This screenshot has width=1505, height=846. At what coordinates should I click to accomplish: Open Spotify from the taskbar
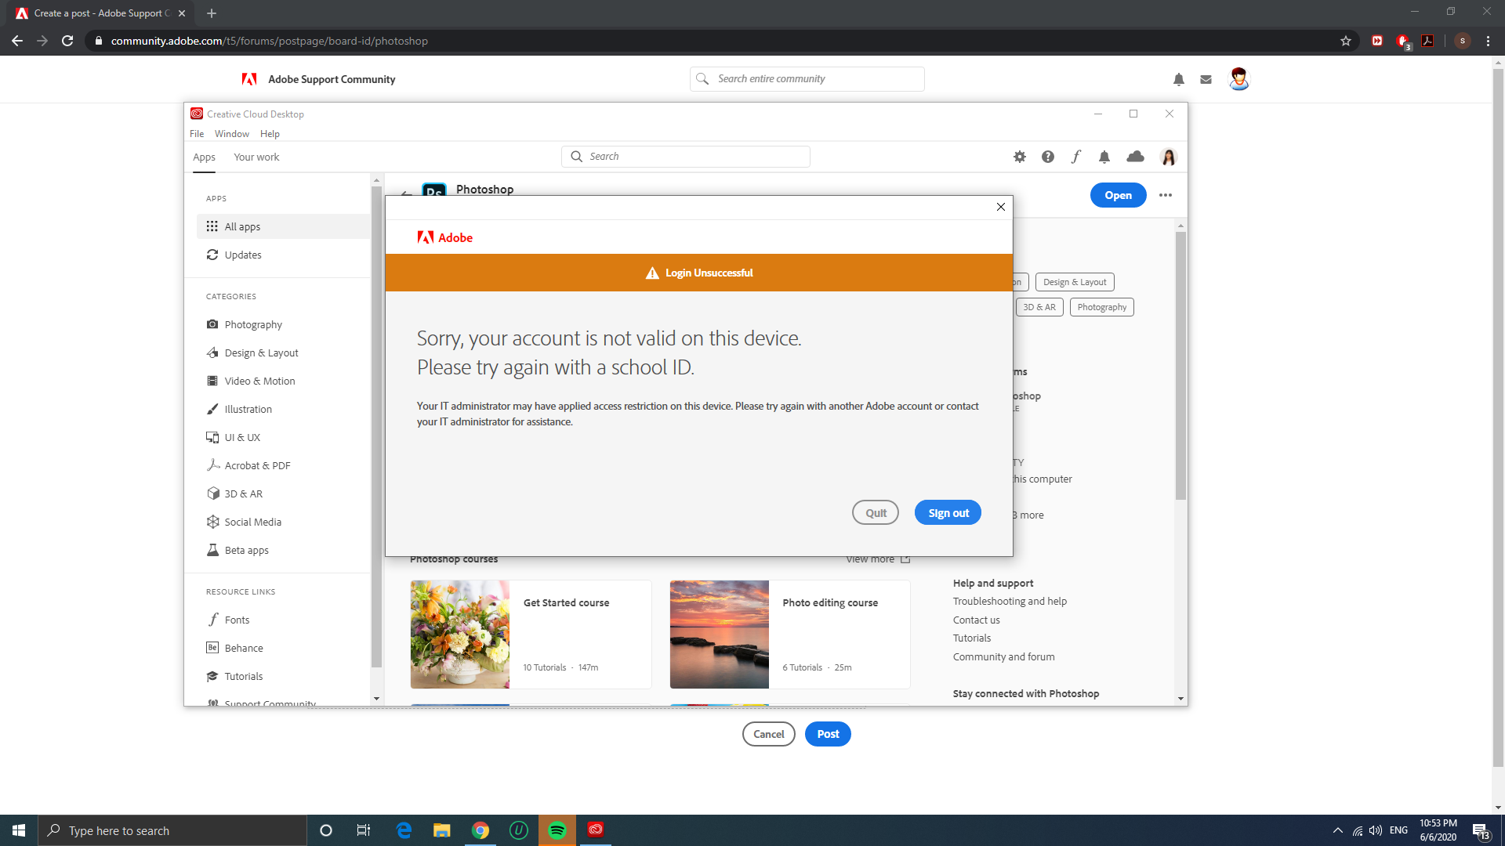[x=557, y=830]
